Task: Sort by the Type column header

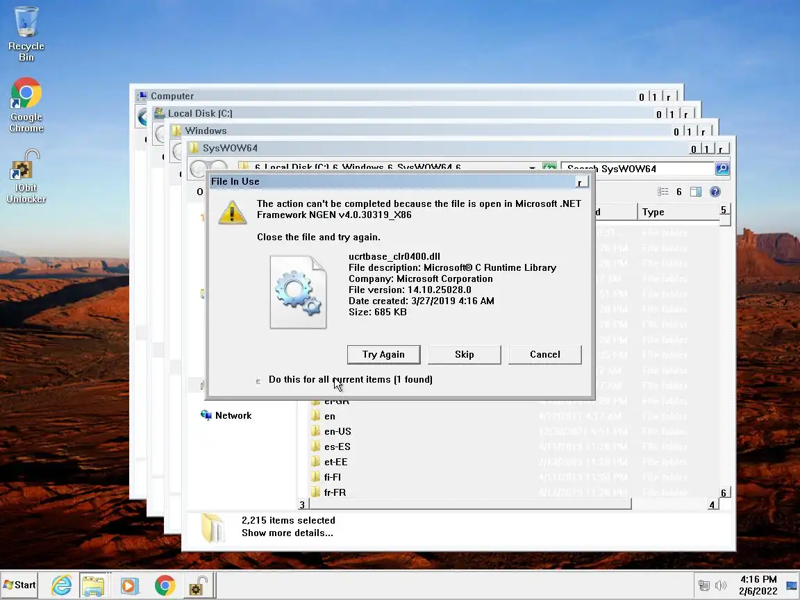Action: (x=678, y=212)
